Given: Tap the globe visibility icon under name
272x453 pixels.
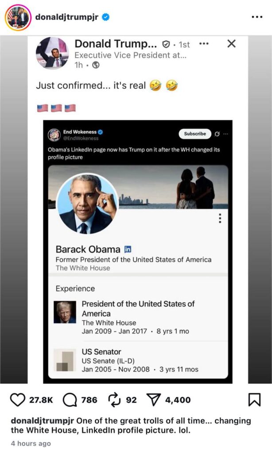Looking at the screenshot, I should (x=96, y=65).
